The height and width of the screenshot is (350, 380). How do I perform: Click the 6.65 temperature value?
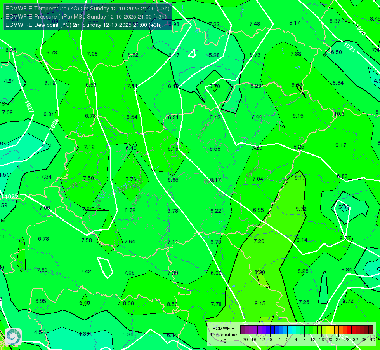[173, 180]
